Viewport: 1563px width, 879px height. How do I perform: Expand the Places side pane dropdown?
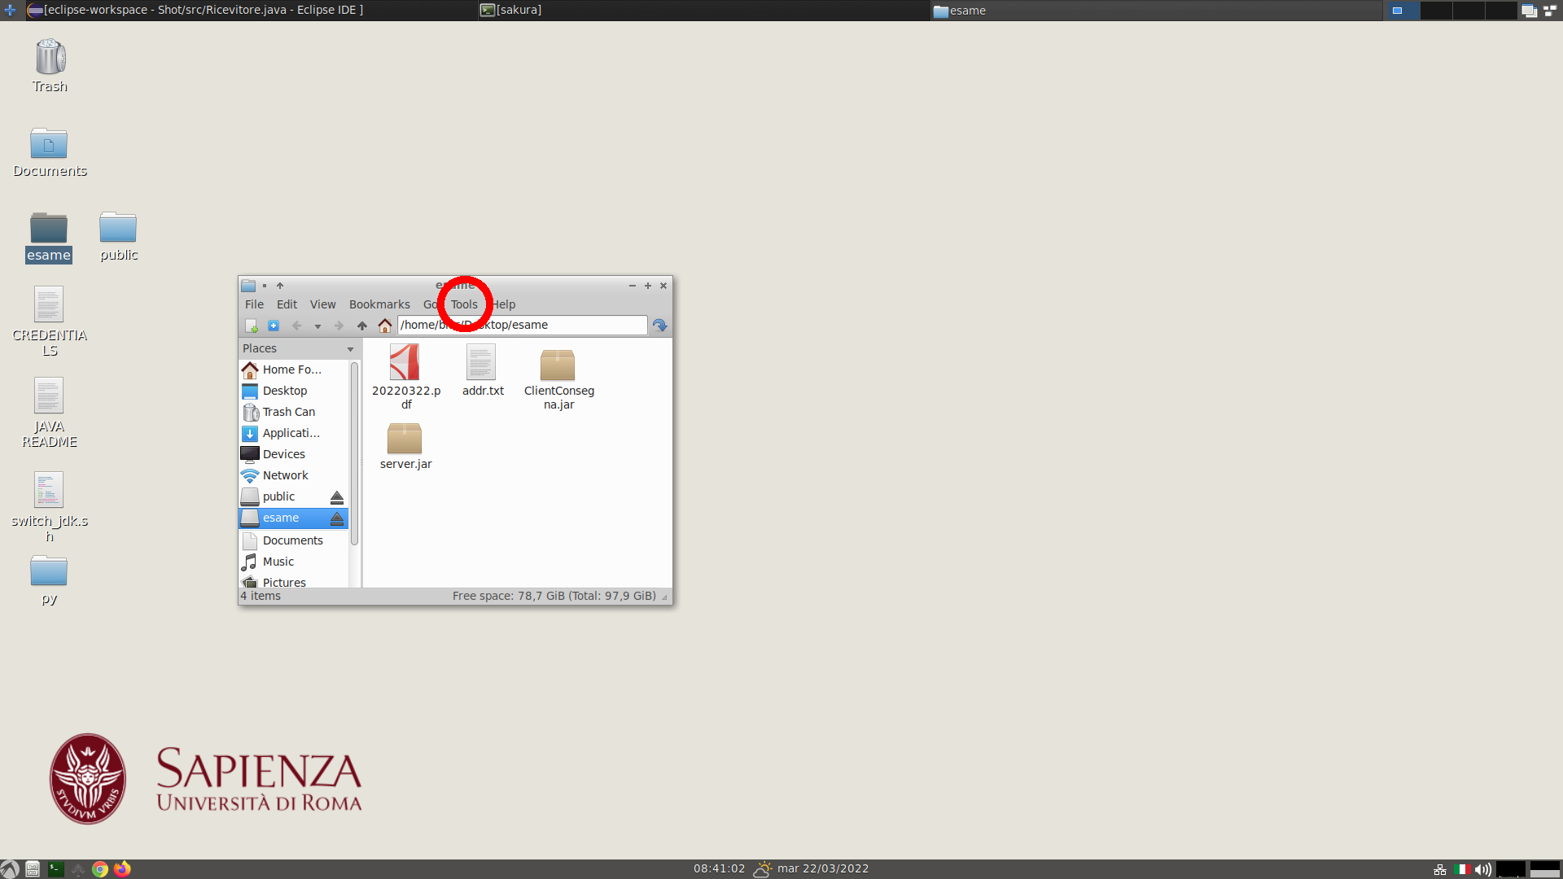[351, 349]
